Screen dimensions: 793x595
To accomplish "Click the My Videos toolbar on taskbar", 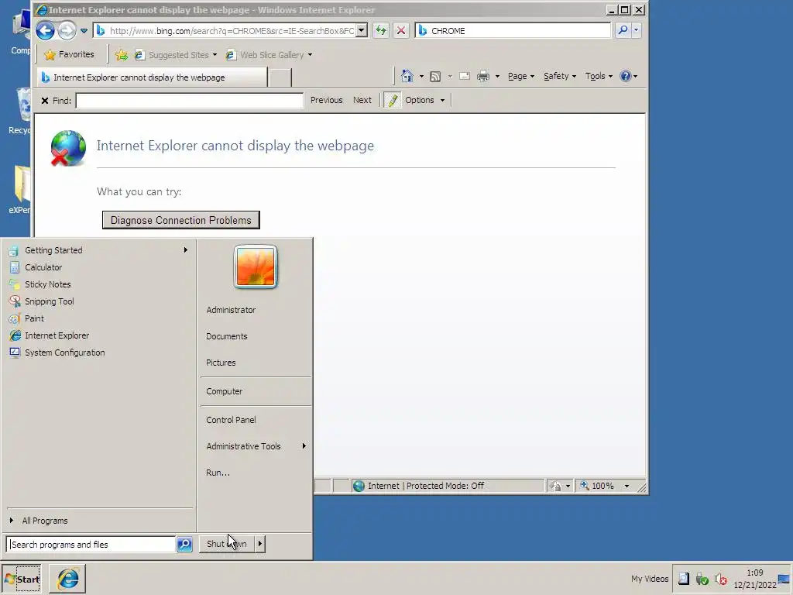I will tap(650, 579).
